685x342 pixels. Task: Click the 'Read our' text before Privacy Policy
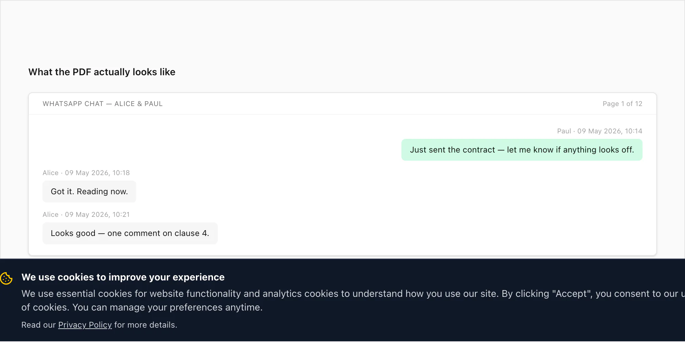point(38,325)
